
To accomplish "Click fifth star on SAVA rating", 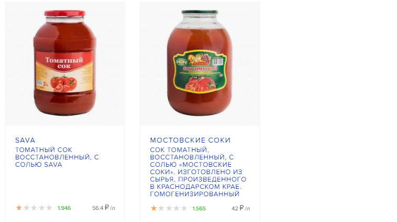I will pyautogui.click(x=49, y=208).
